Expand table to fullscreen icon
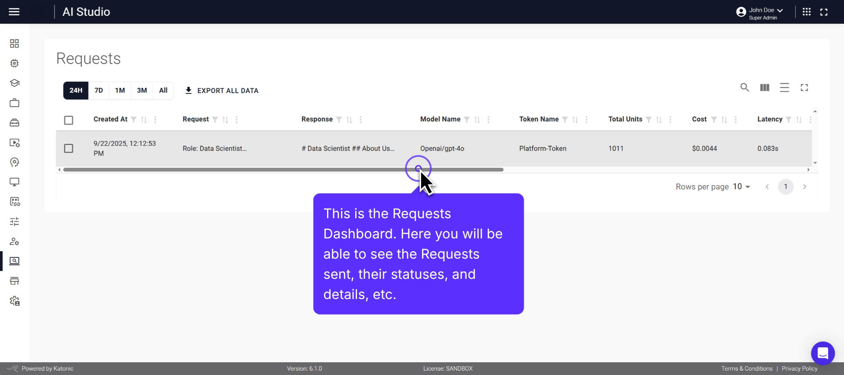Screen dimensions: 844x375 [804, 87]
